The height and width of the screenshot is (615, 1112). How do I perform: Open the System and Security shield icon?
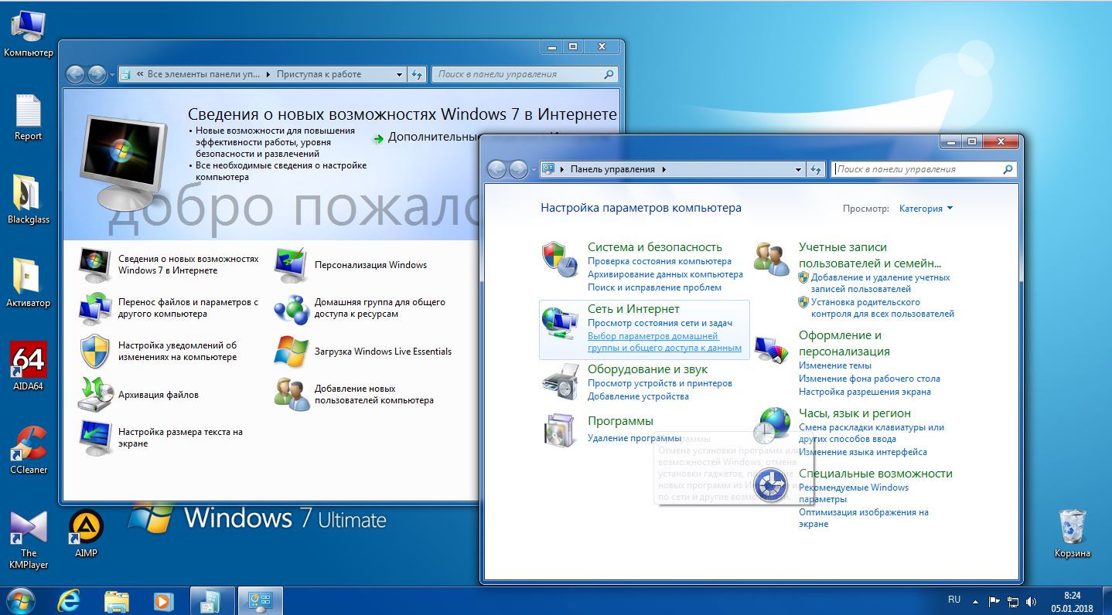559,259
